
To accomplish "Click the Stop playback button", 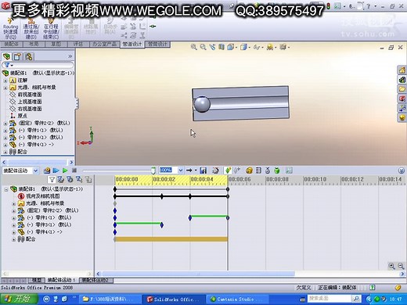I will 74,170.
